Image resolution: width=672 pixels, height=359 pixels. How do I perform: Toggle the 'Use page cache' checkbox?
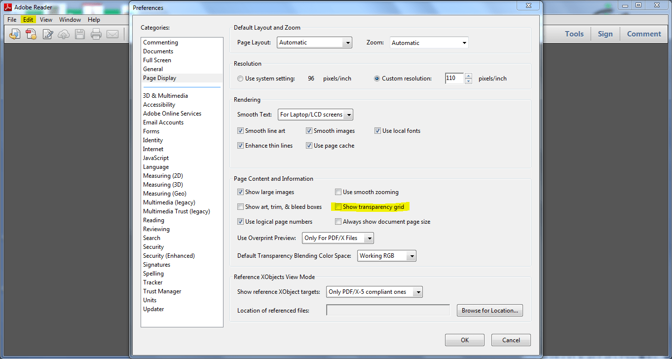click(x=309, y=146)
